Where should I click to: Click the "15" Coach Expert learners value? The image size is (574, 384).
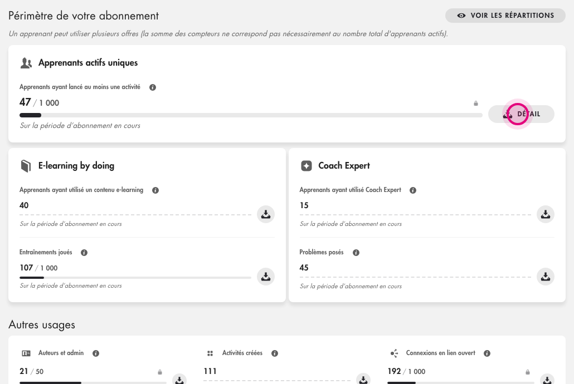click(304, 205)
